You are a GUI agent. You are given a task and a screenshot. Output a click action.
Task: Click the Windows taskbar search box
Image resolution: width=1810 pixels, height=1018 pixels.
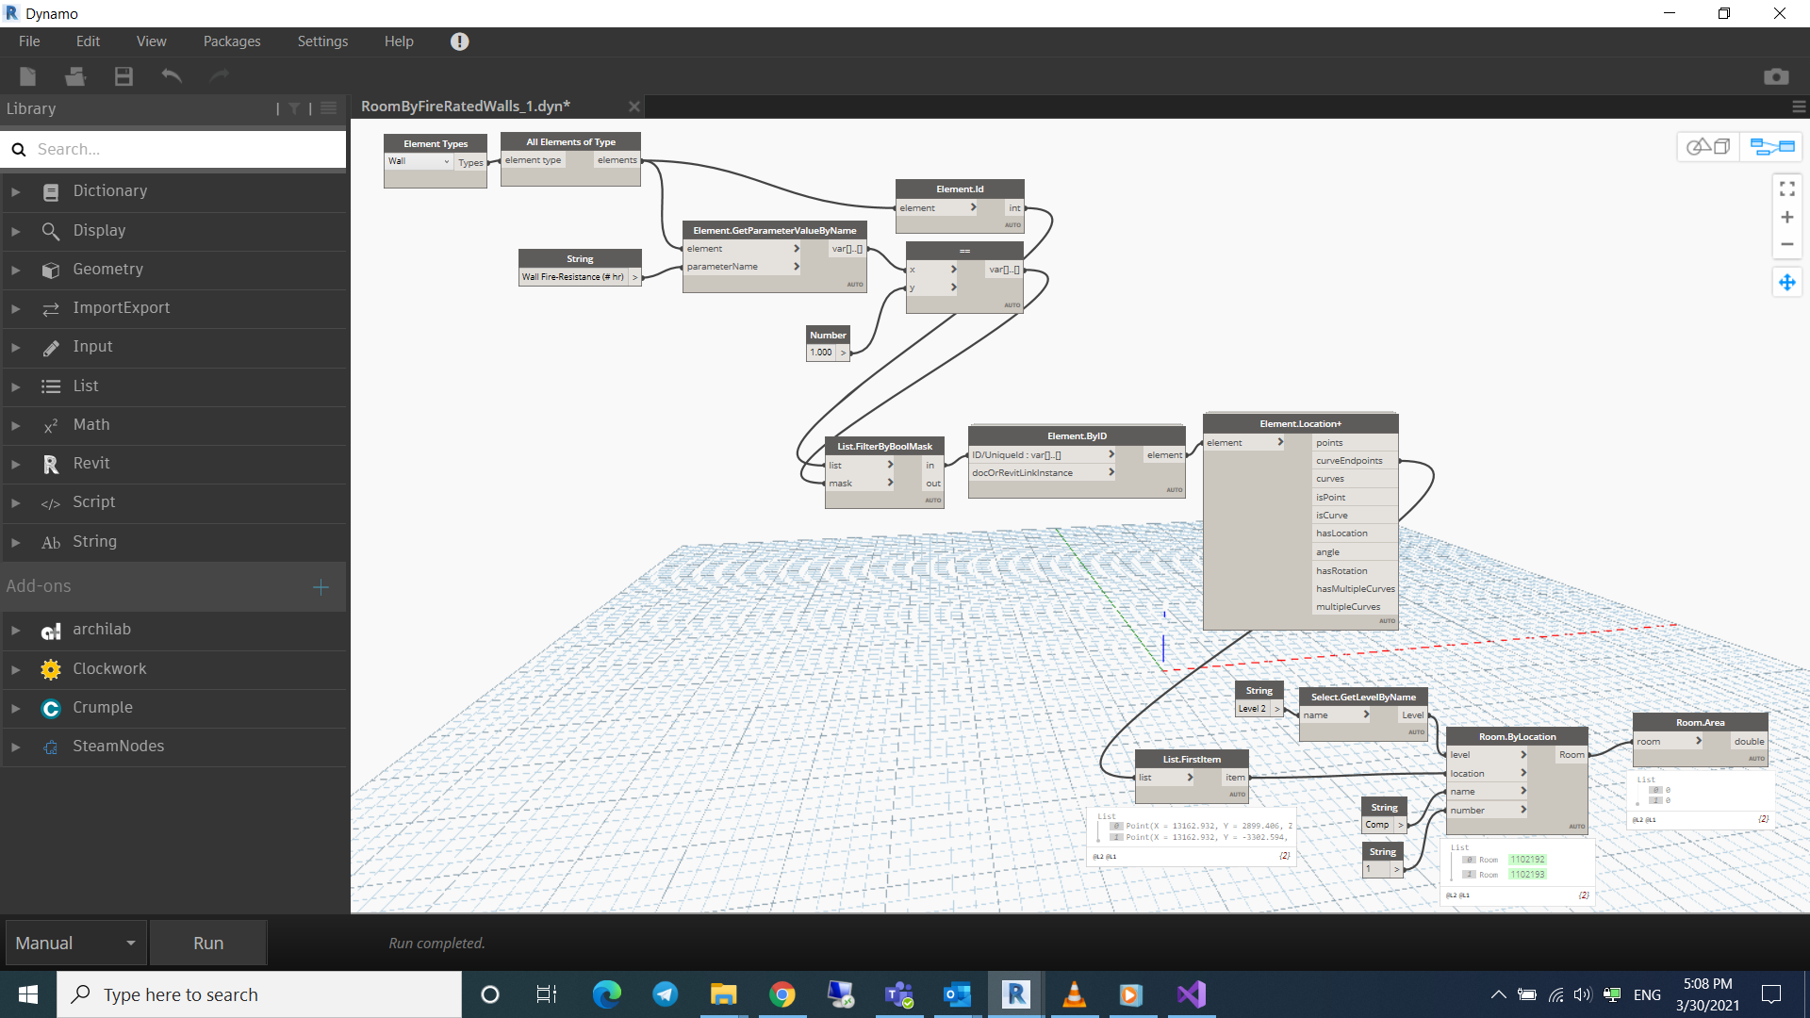coord(259,994)
